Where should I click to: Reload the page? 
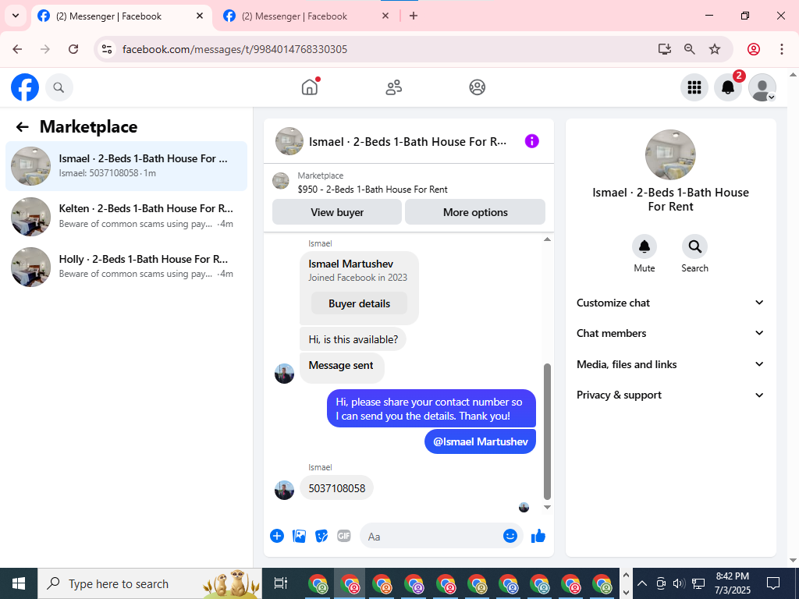[73, 49]
